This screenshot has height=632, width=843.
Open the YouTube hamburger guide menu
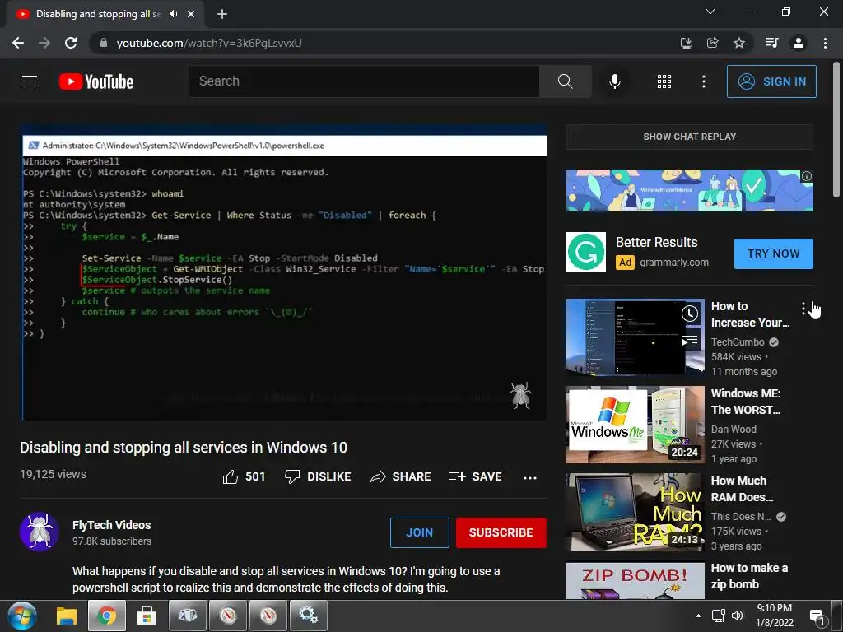point(30,81)
